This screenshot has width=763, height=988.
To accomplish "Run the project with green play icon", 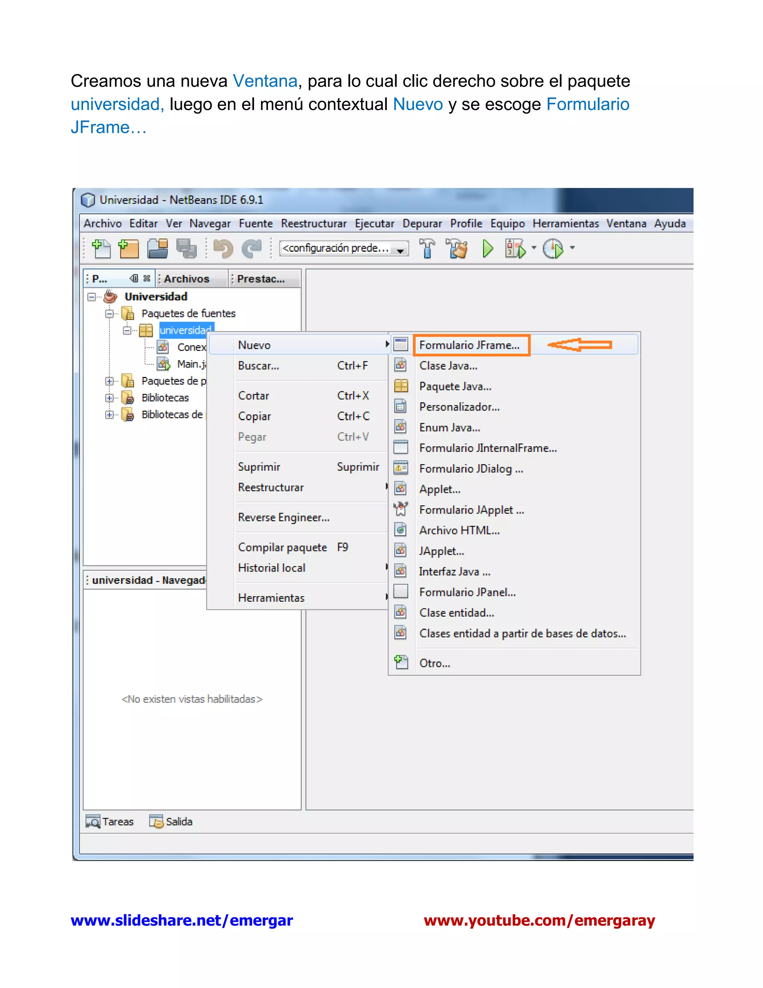I will point(487,248).
